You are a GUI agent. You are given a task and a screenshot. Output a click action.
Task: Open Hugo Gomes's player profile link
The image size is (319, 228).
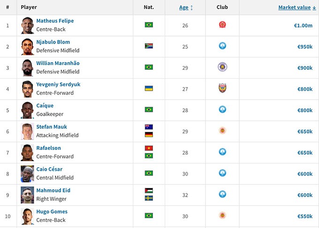[52, 212]
